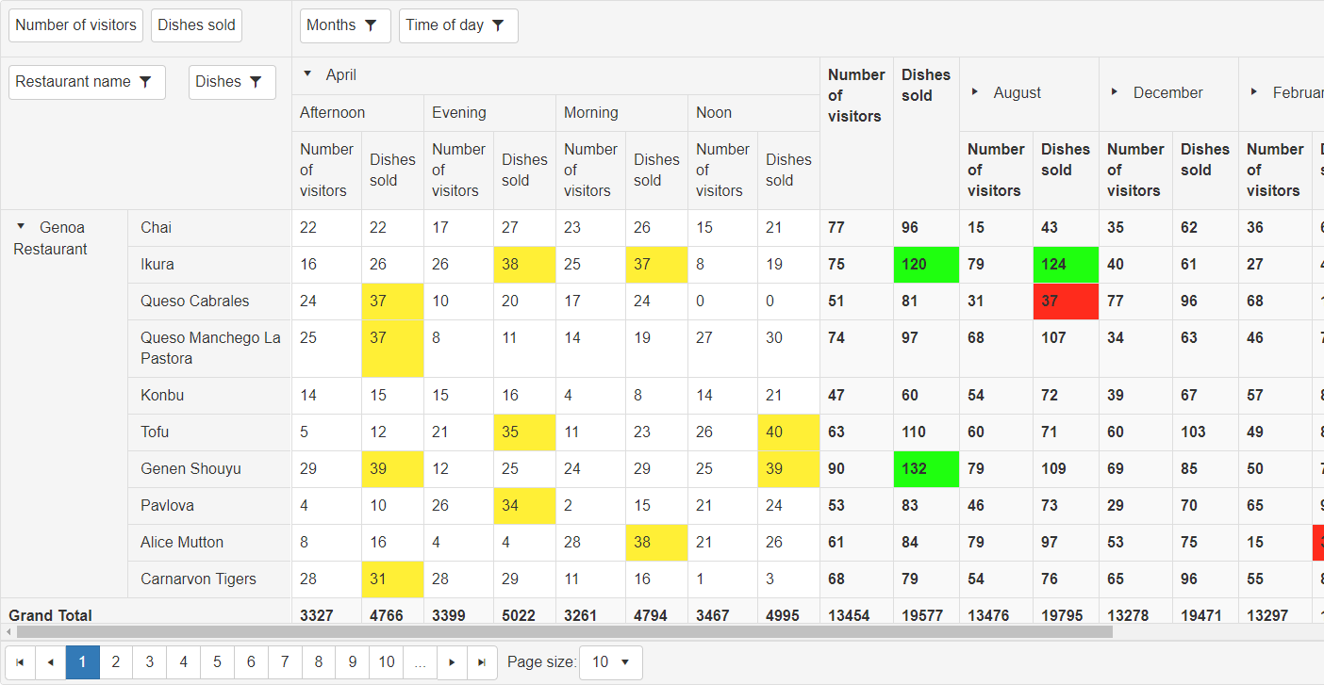
Task: Go to the first page icon
Action: [x=20, y=662]
